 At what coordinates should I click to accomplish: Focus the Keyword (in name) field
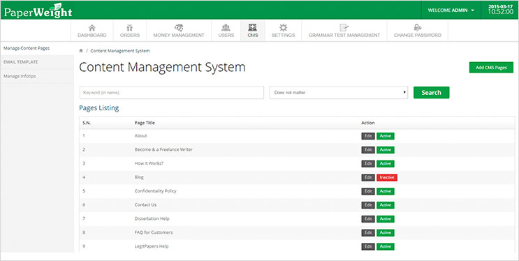click(x=172, y=93)
